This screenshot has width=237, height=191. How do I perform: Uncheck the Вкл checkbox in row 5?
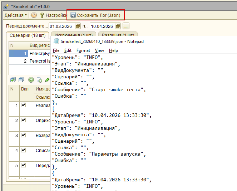click(23, 165)
